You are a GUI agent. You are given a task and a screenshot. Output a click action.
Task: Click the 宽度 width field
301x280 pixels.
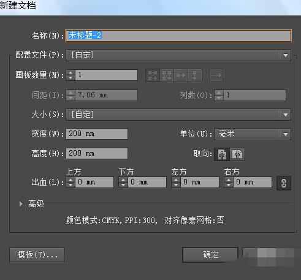97,134
